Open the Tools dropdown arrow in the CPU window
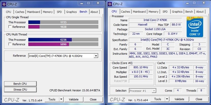211x105 pixels. point(167,99)
